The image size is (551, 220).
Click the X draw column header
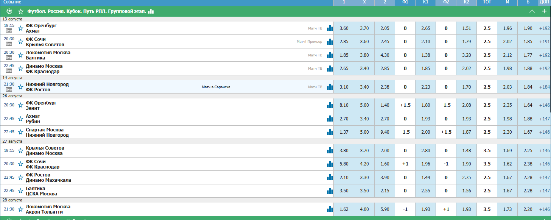pyautogui.click(x=364, y=3)
